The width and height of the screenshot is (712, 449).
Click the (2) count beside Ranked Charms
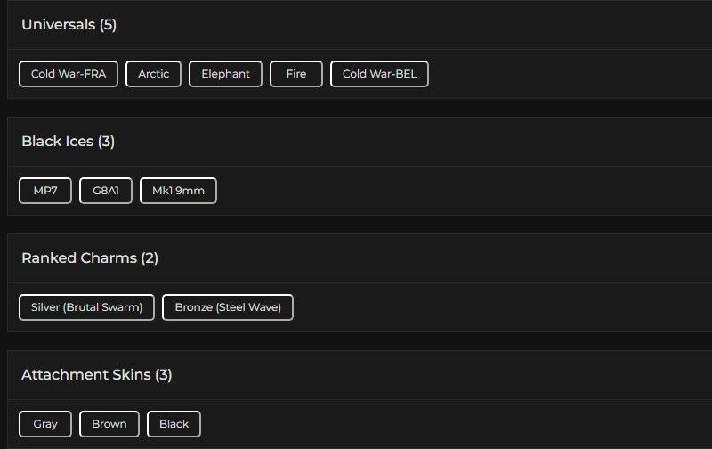click(x=150, y=258)
